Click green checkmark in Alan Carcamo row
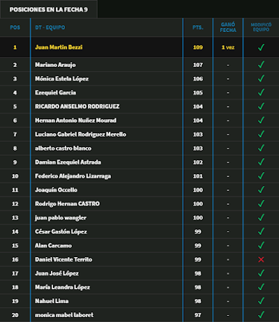 pyautogui.click(x=261, y=245)
